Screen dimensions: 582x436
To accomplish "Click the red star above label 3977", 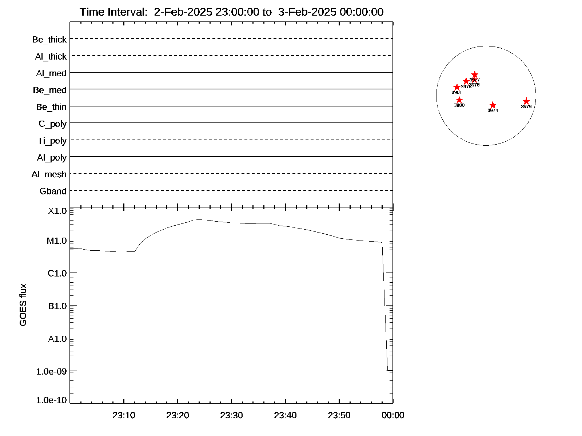I will pyautogui.click(x=475, y=75).
